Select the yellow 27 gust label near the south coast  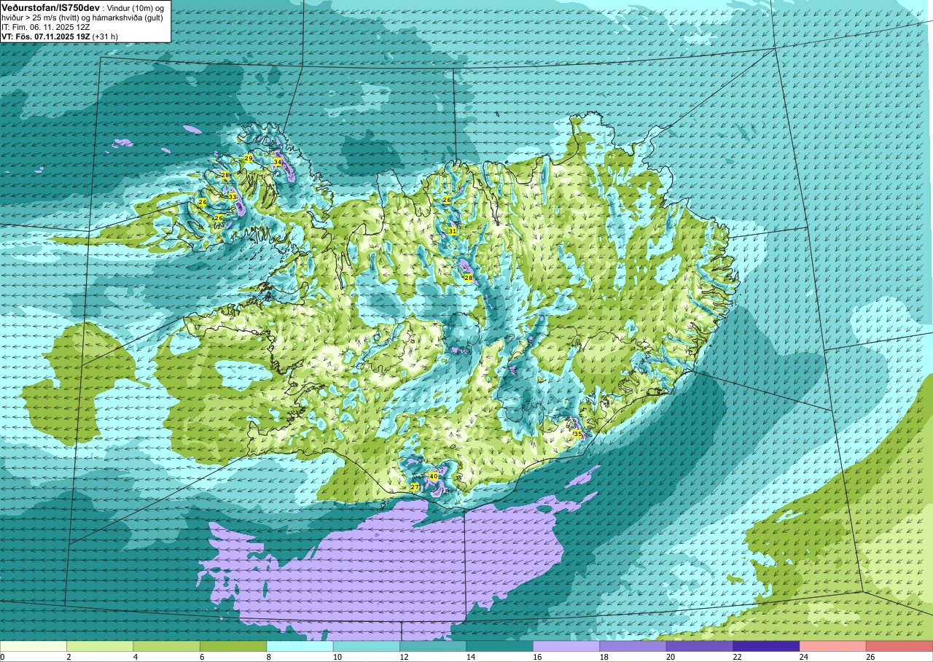[x=415, y=487]
